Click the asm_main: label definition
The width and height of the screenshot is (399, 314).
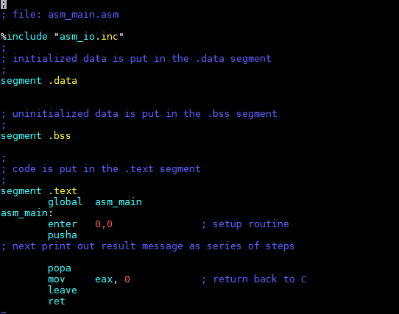click(27, 213)
